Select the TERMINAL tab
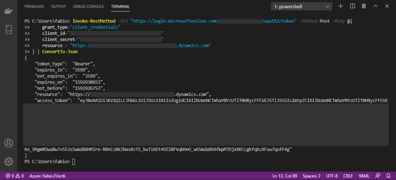 tap(120, 7)
